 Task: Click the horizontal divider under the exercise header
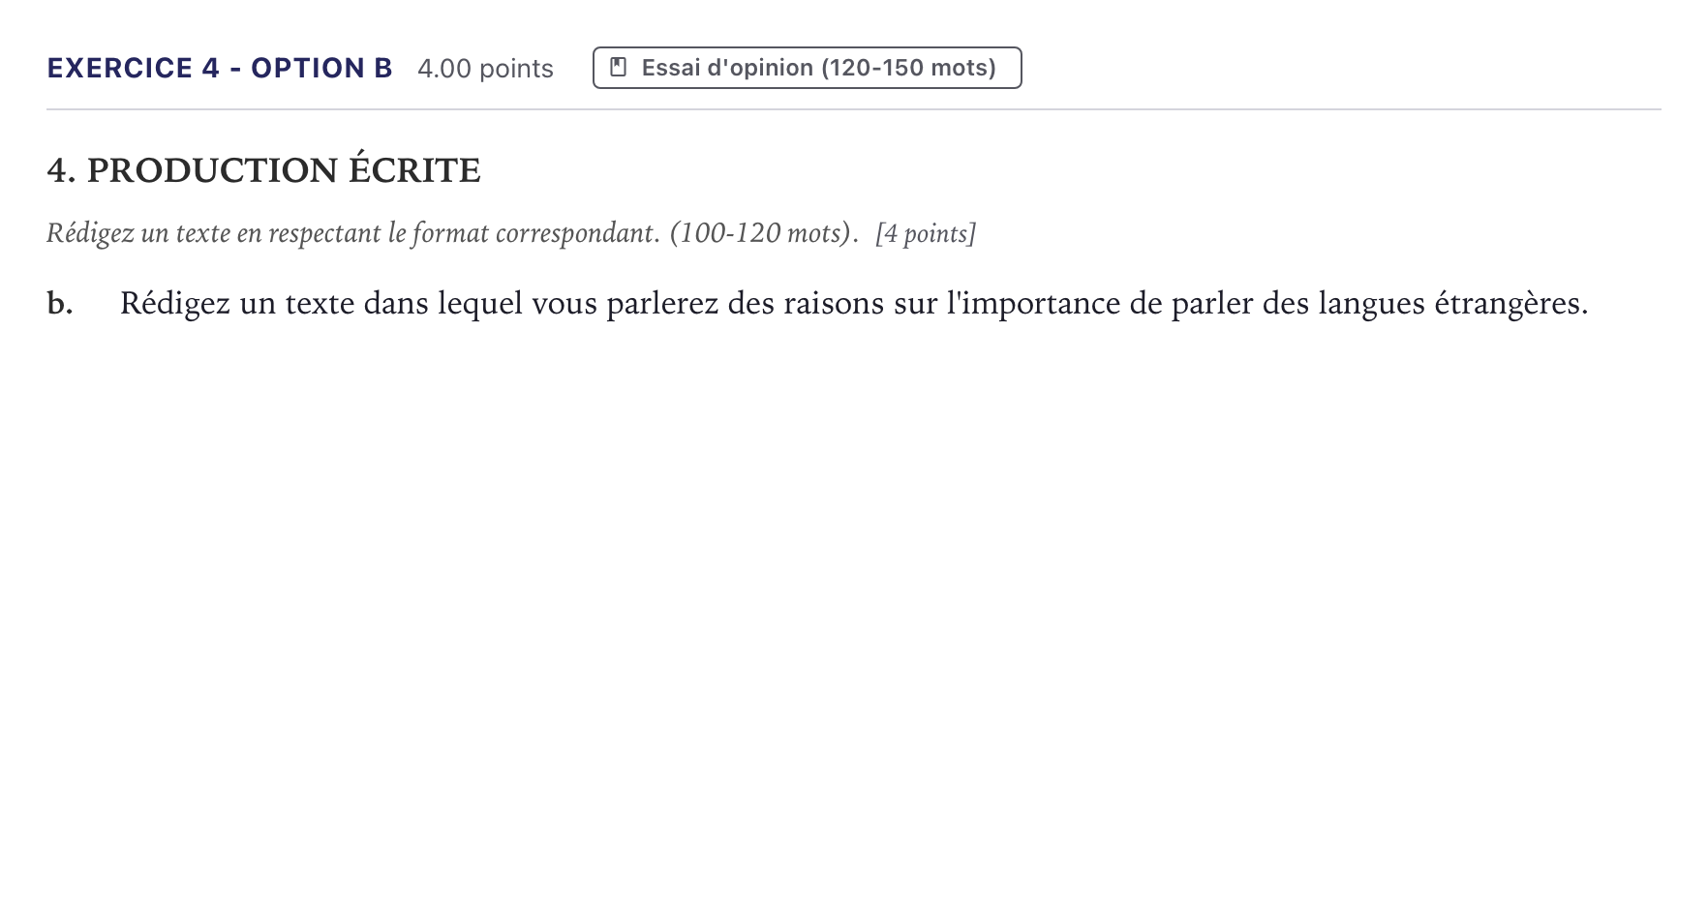pos(853,109)
